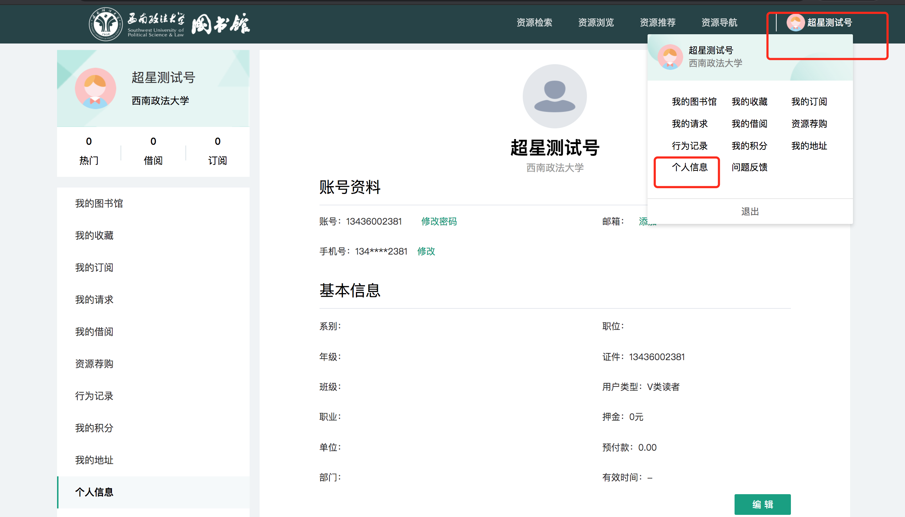Open 我的图书馆 in left sidebar
Viewport: 905px width, 517px height.
tap(99, 203)
